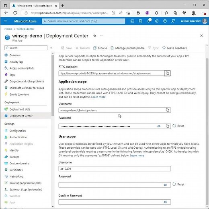Collapse the resource menu sidebar

click(x=51, y=48)
